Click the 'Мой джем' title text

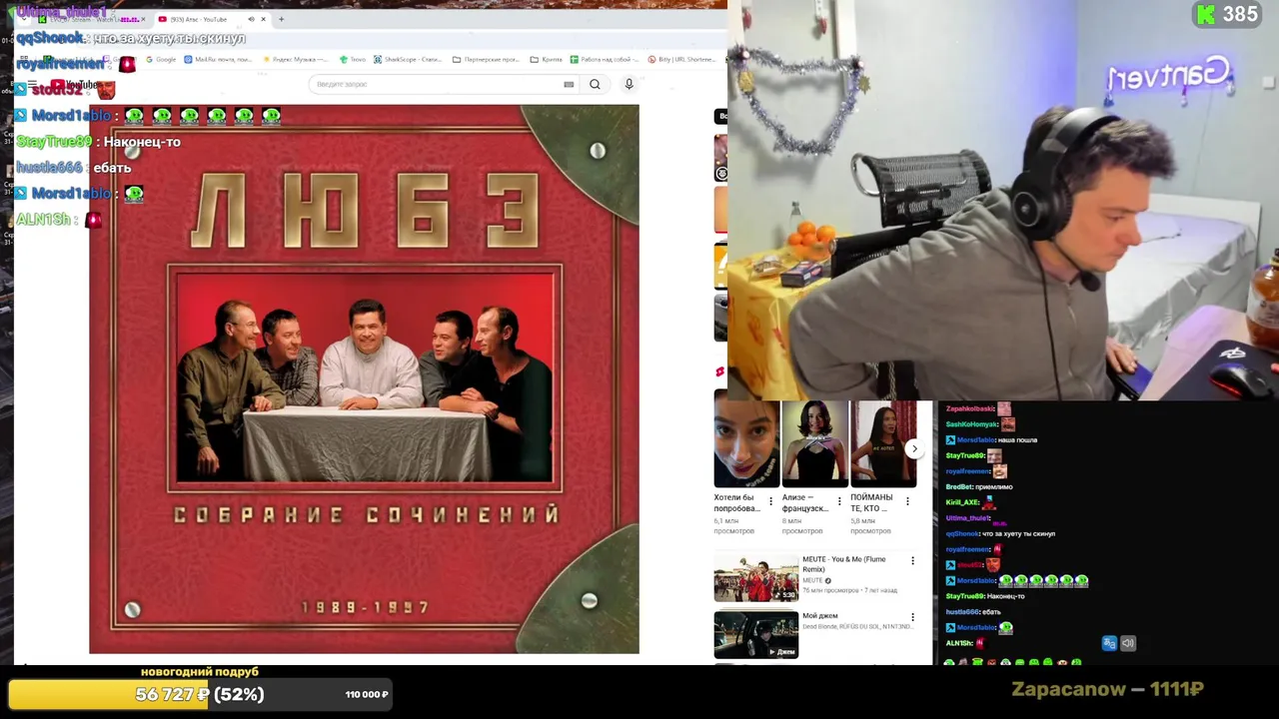(x=820, y=616)
